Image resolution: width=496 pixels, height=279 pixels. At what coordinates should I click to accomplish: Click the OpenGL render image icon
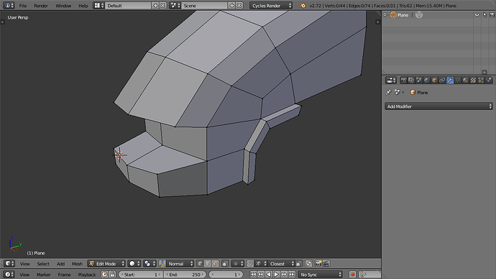pyautogui.click(x=318, y=263)
